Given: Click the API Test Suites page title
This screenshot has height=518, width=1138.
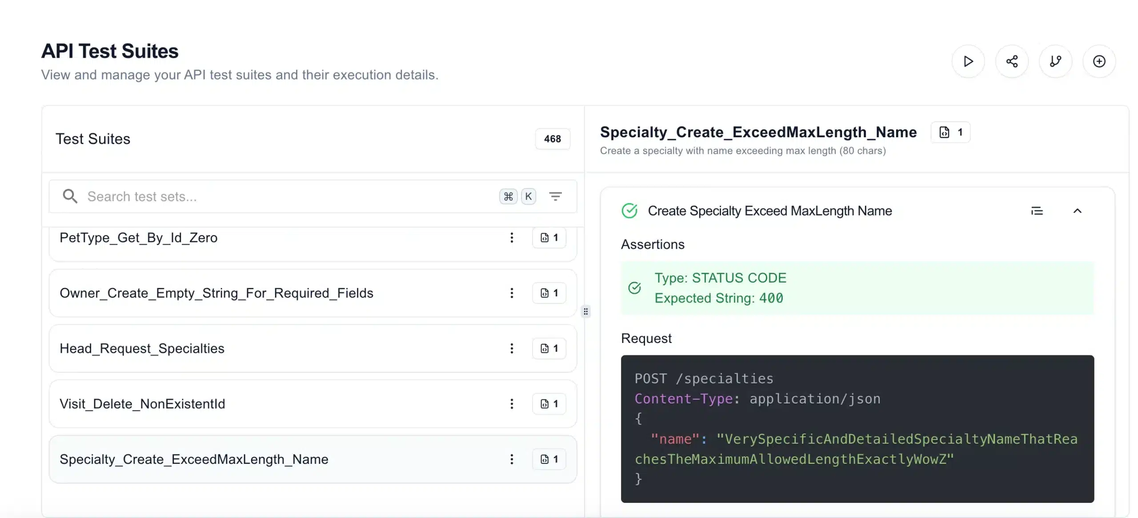Looking at the screenshot, I should pos(109,51).
